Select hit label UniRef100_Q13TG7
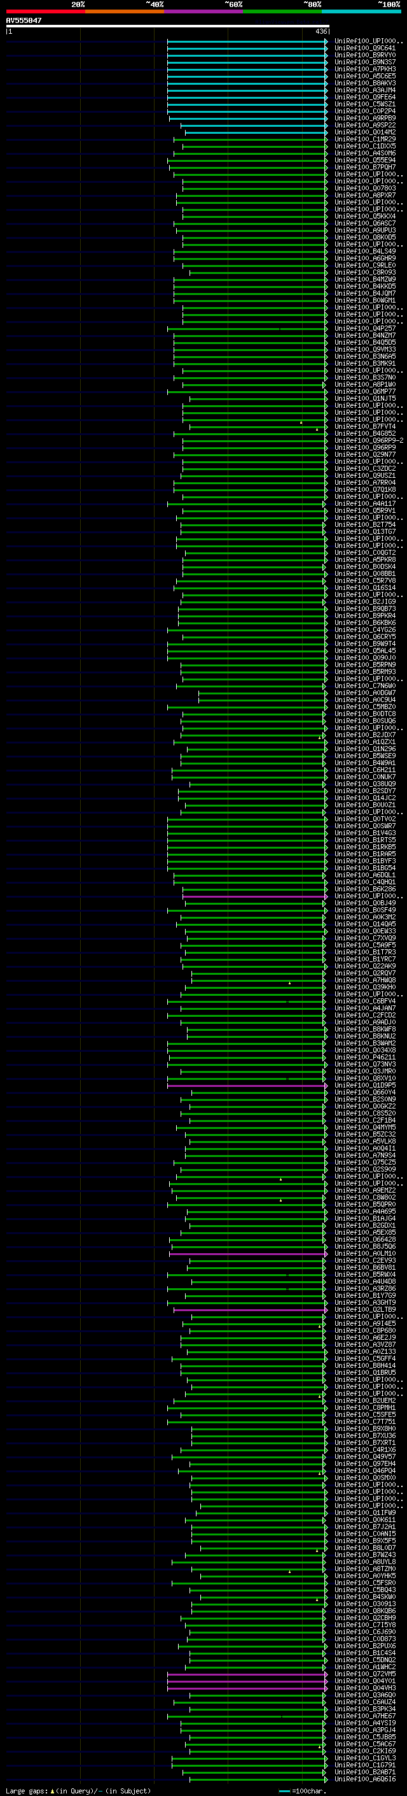This screenshot has height=1796, width=407. tap(364, 531)
